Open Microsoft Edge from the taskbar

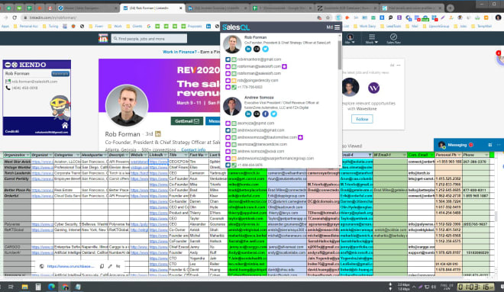(51, 287)
